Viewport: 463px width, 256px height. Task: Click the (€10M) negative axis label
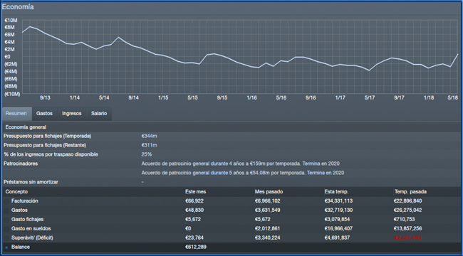coord(12,94)
